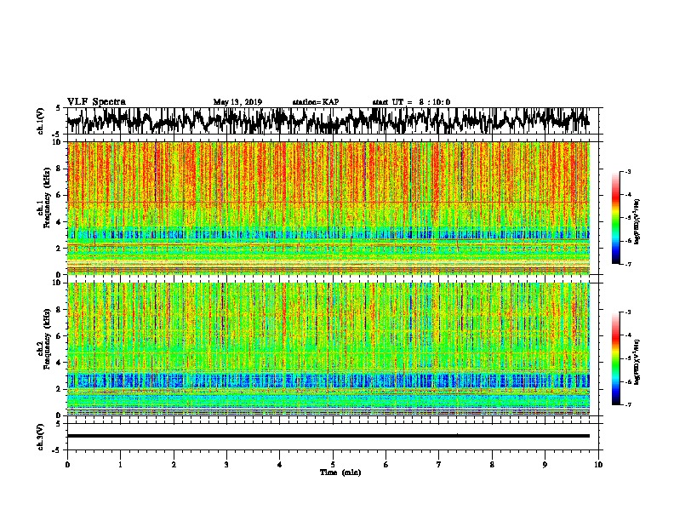Click time axis tick label "4"
The image size is (674, 521).
(280, 465)
